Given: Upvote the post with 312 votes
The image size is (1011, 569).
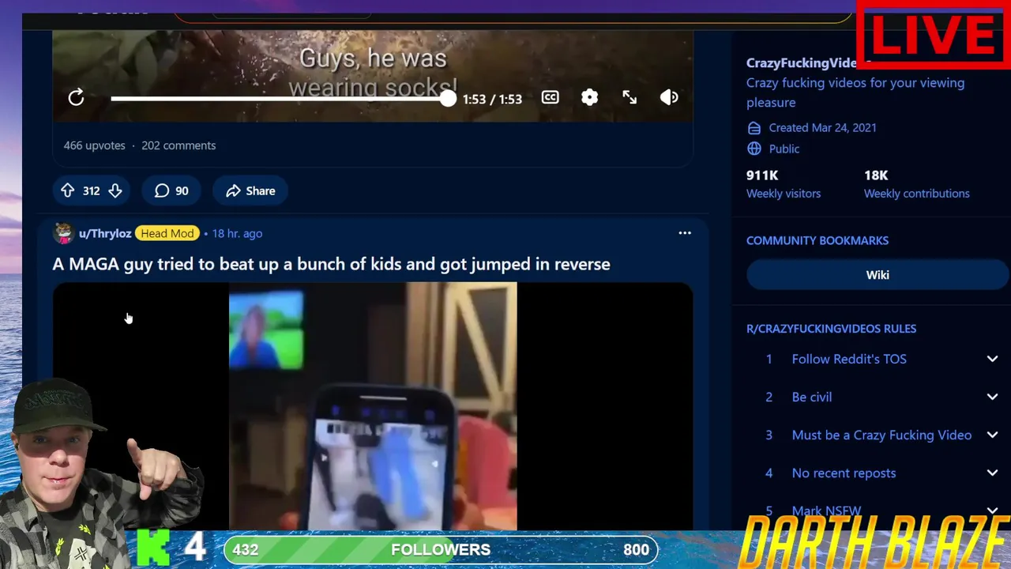Looking at the screenshot, I should pos(68,190).
